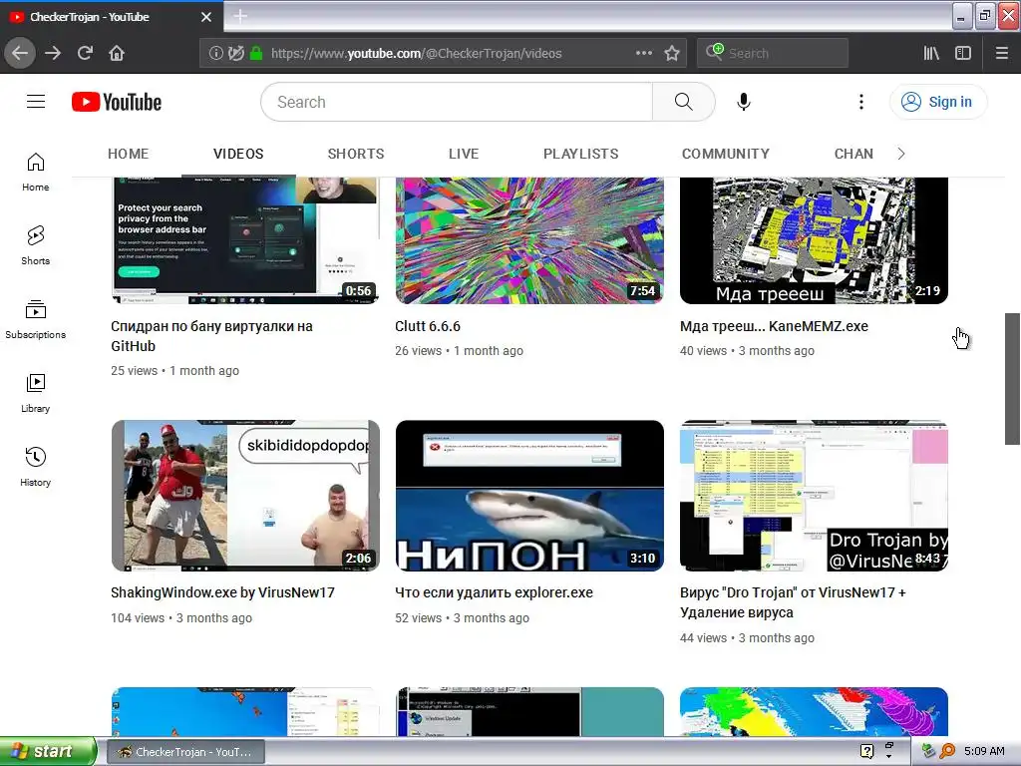The width and height of the screenshot is (1021, 766).
Task: Open the partially shown CHAN channel tab
Action: coord(853,154)
